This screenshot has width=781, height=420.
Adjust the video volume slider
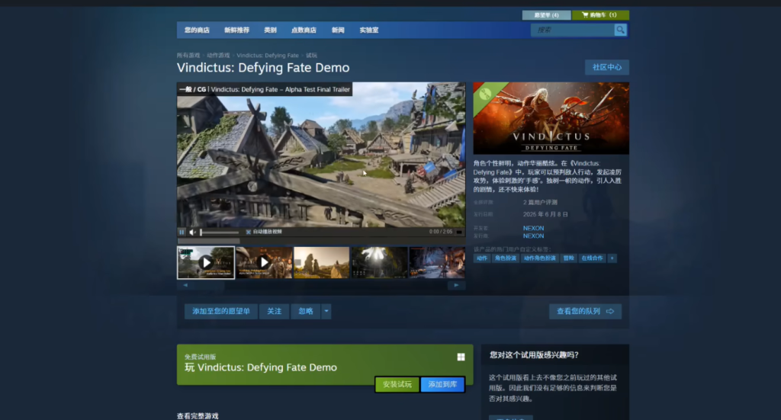tap(219, 232)
